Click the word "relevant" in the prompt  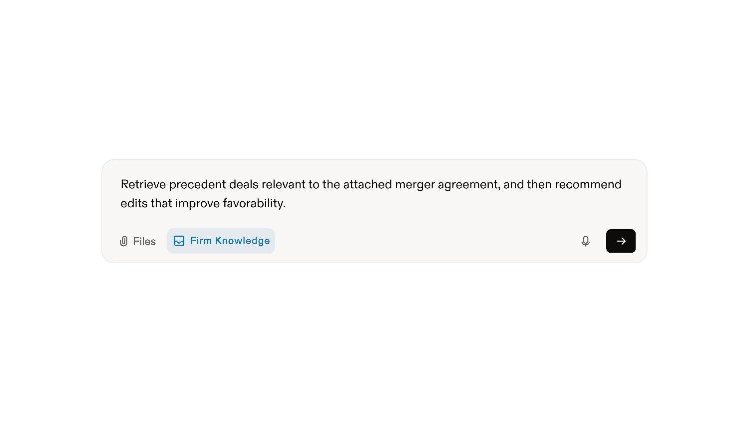283,184
